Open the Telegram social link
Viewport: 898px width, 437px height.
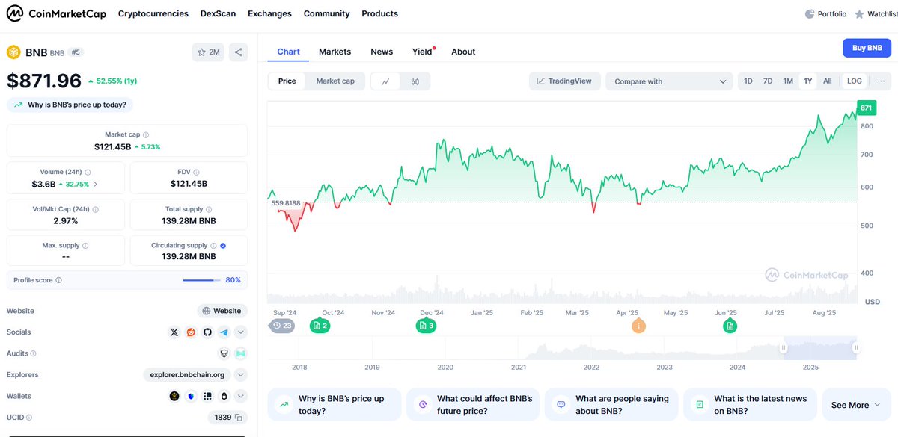[224, 332]
